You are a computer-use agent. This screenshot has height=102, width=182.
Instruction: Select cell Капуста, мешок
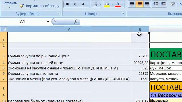[x=166, y=79]
